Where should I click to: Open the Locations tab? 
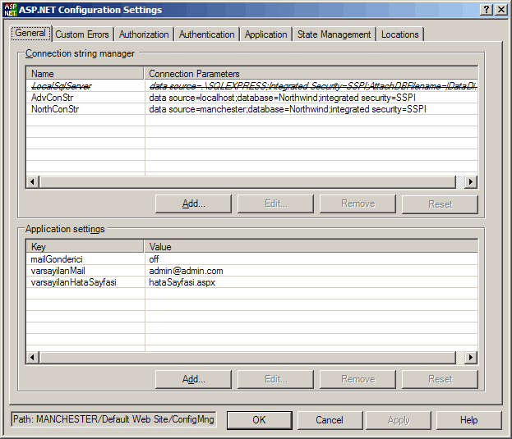(400, 34)
